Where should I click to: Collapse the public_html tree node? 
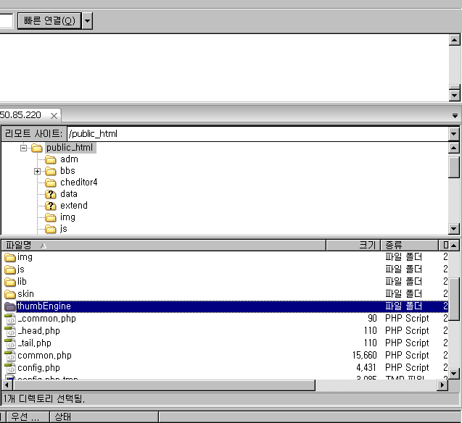coord(24,148)
